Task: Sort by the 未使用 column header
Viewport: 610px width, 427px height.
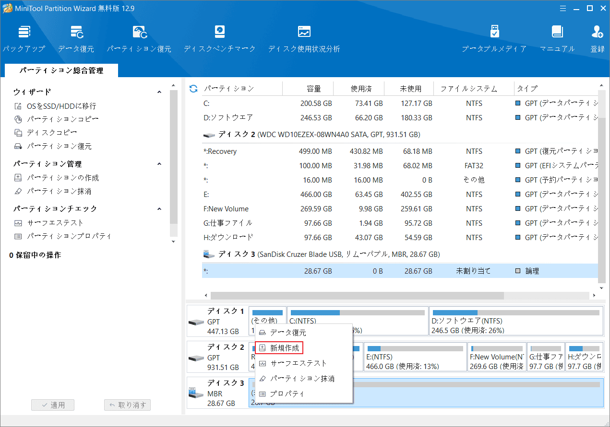Action: click(x=409, y=89)
